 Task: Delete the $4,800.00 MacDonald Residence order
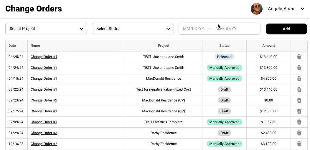pos(299,79)
